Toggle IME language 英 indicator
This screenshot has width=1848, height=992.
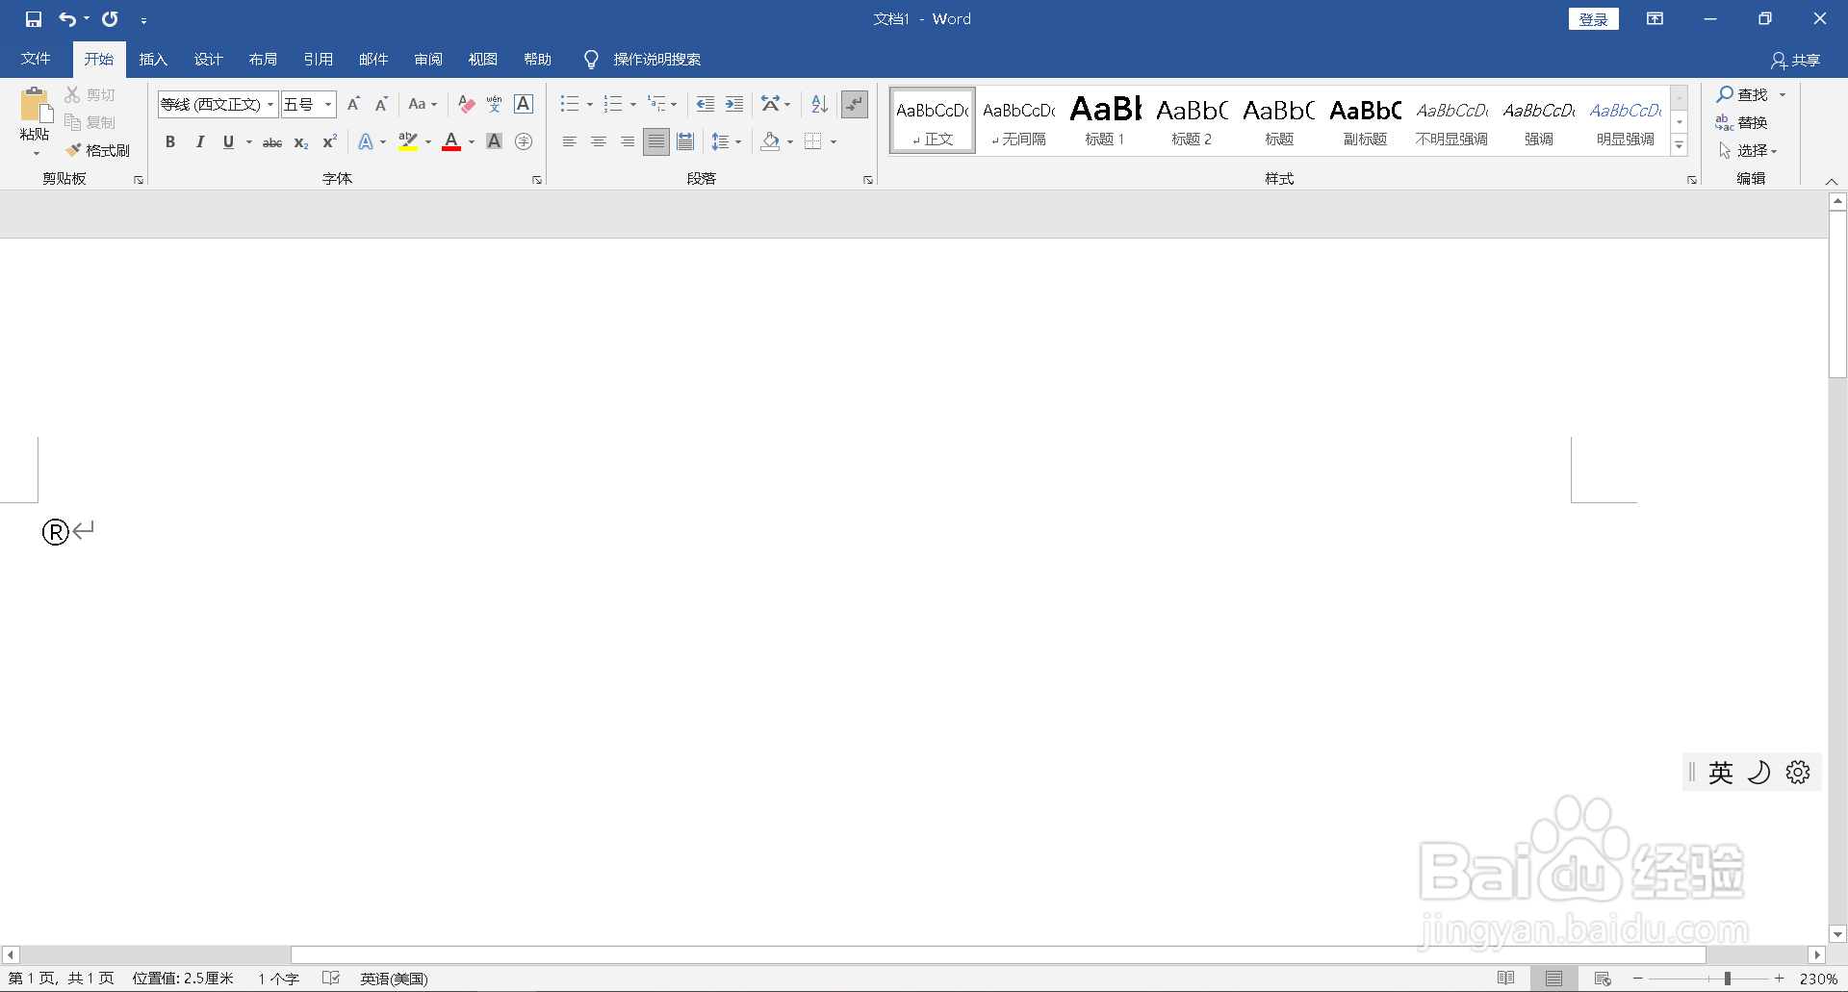click(x=1721, y=773)
